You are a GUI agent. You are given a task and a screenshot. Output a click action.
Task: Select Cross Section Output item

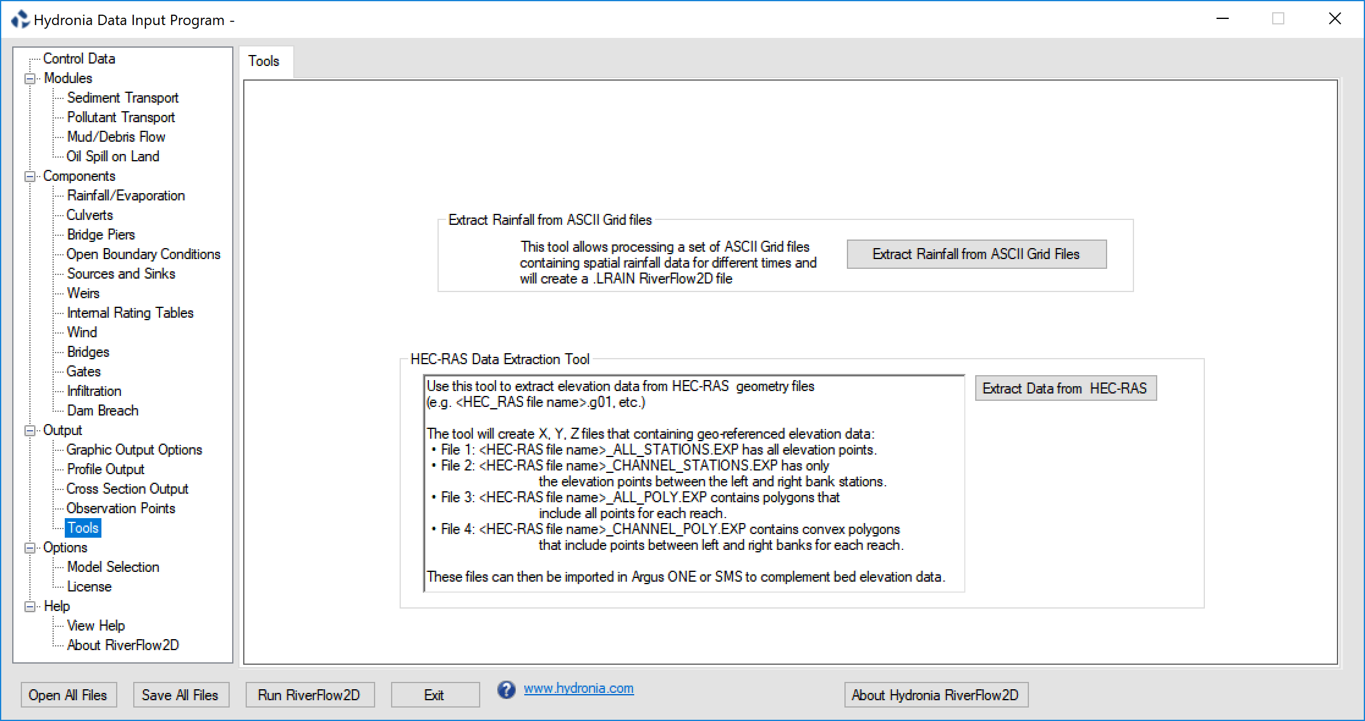[127, 489]
